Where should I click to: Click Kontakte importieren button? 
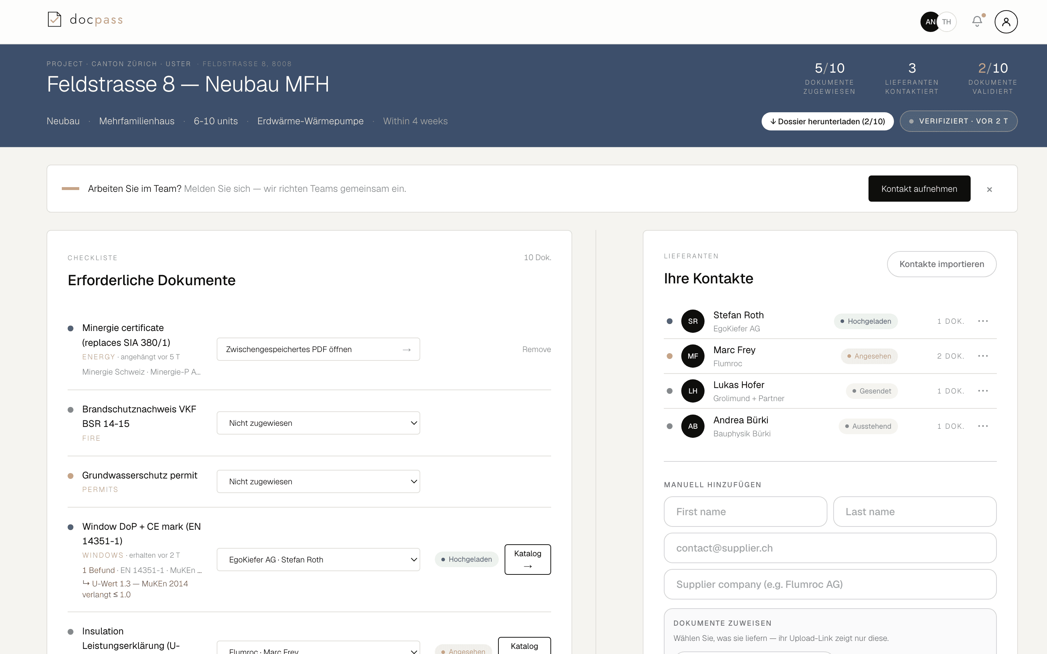coord(942,264)
